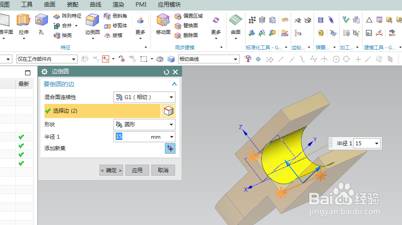Select the Shell (抽壳) tool

point(62,35)
